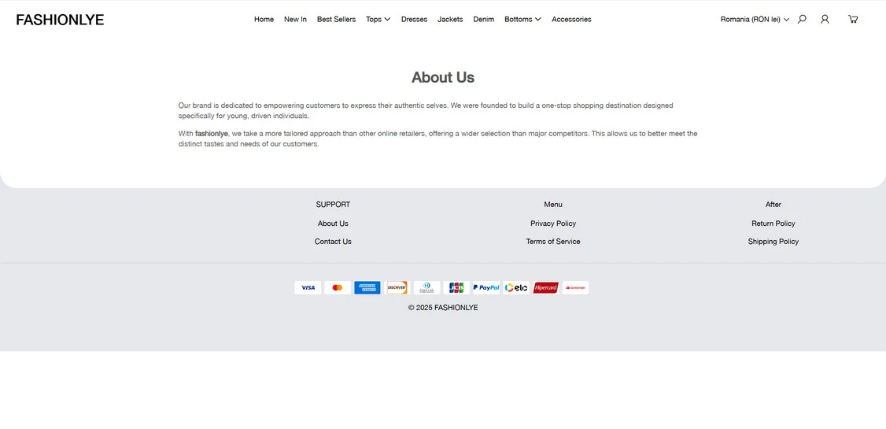Click the © 2025 FASHIONLYE copyright text
The height and width of the screenshot is (429, 886).
(x=443, y=308)
